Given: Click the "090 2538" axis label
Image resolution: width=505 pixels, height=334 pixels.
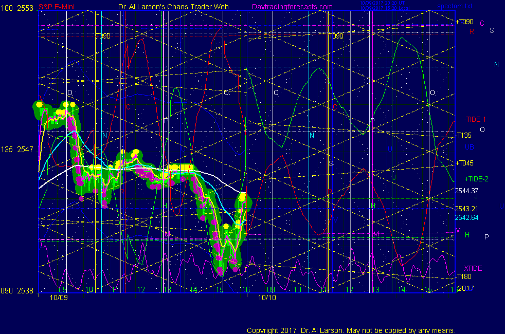Looking at the screenshot, I should (x=17, y=290).
